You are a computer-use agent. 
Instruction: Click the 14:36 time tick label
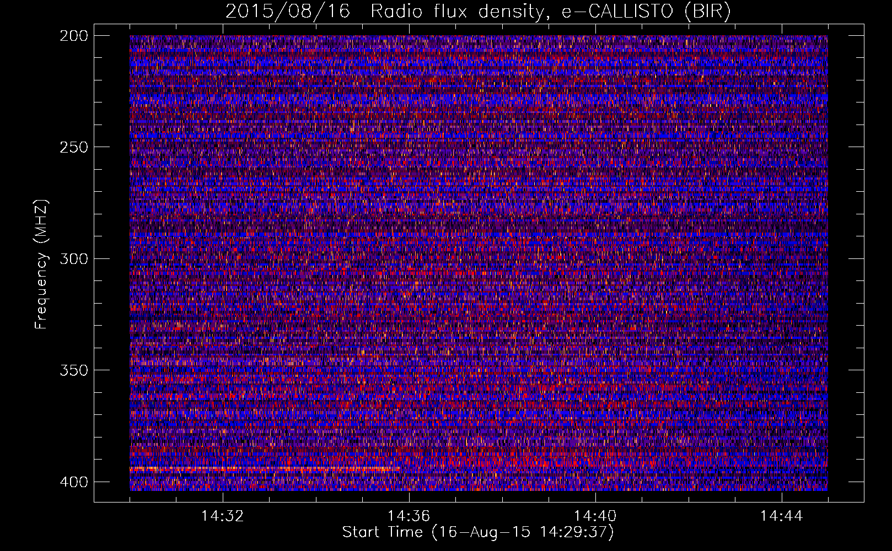coord(409,516)
